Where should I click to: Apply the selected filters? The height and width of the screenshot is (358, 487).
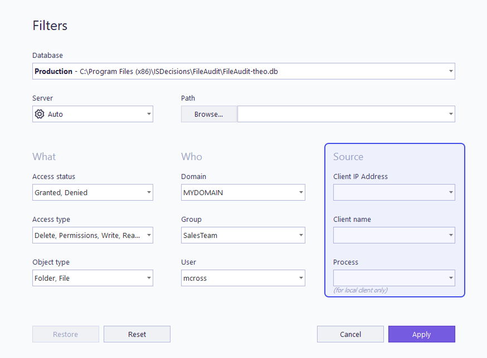(422, 334)
